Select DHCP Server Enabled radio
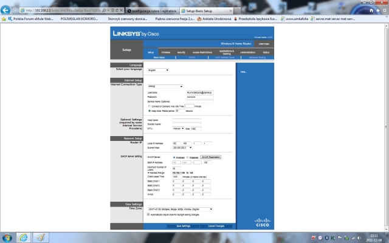 pyautogui.click(x=174, y=157)
